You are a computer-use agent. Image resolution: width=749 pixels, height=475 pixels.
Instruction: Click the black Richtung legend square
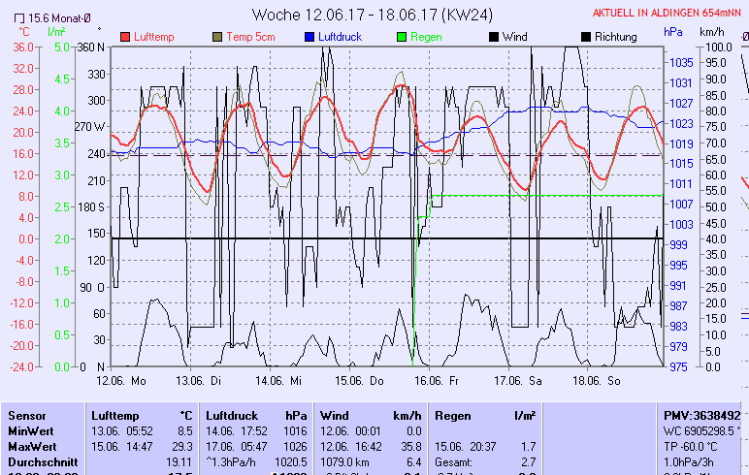(x=585, y=37)
